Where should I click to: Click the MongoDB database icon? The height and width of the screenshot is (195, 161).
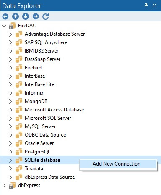pos(19,101)
